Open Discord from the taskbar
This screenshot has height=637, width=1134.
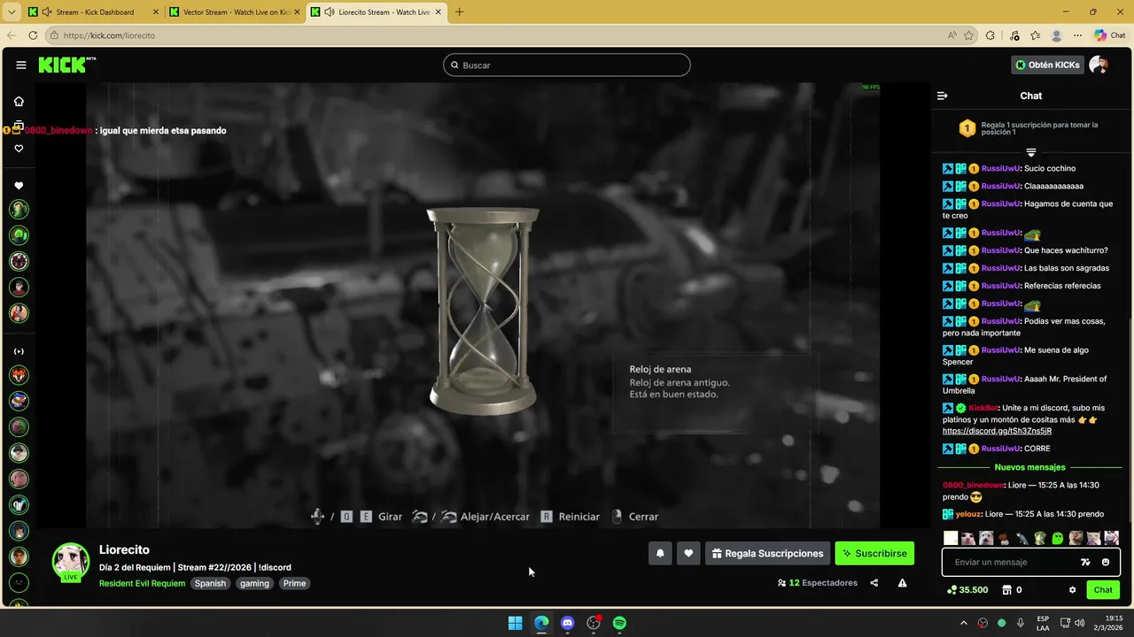click(568, 623)
